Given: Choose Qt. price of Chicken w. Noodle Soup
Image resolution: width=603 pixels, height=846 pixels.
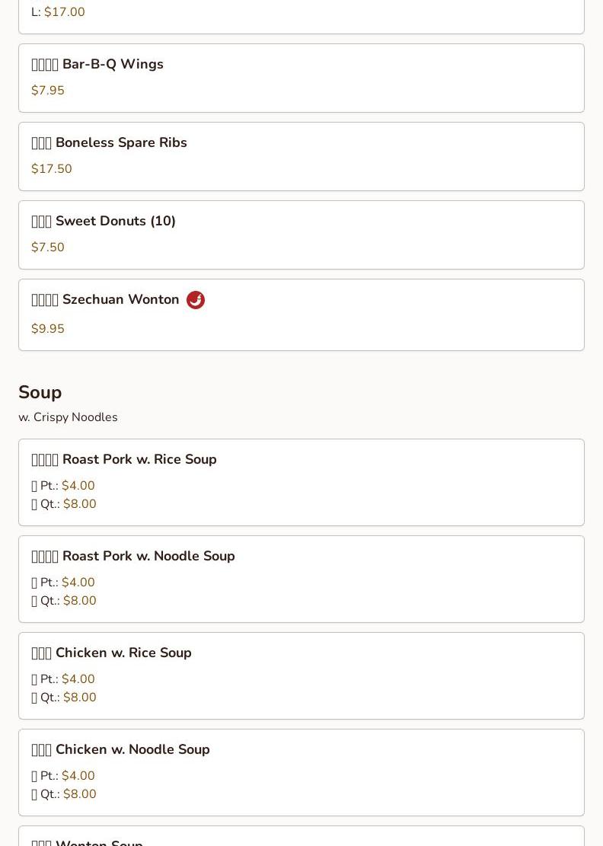Looking at the screenshot, I should [79, 794].
